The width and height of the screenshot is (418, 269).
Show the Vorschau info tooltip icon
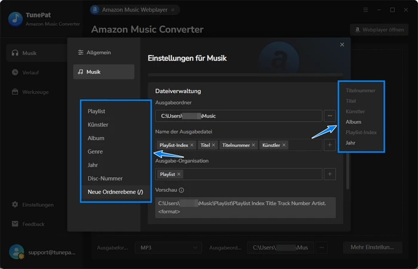click(182, 190)
